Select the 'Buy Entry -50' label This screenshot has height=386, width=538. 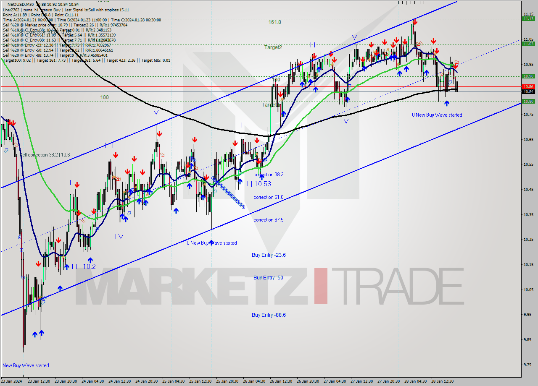(268, 278)
